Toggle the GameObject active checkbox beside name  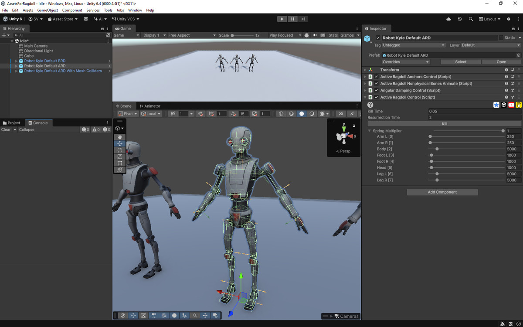[x=378, y=38]
